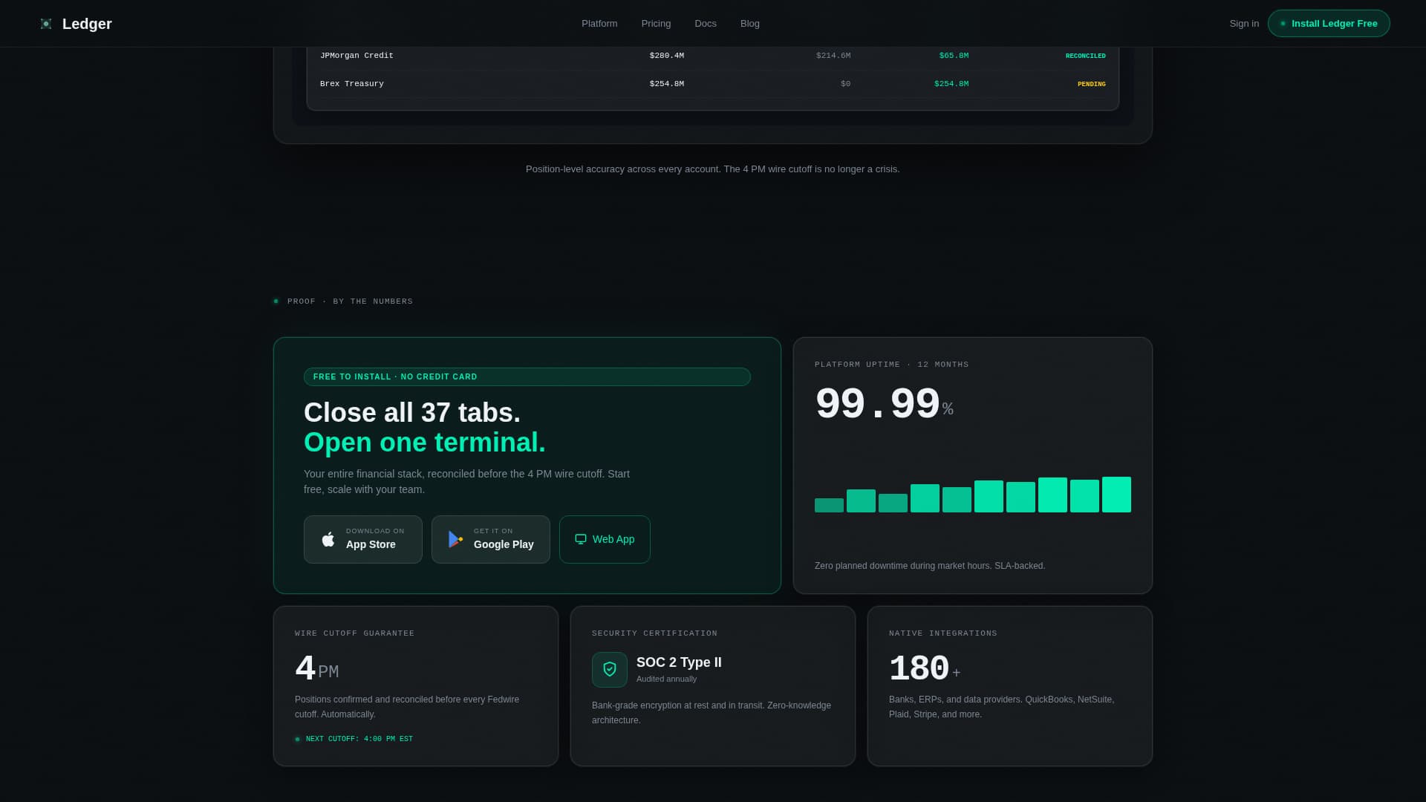This screenshot has height=802, width=1426.
Task: Get it on Google Play button
Action: [491, 540]
